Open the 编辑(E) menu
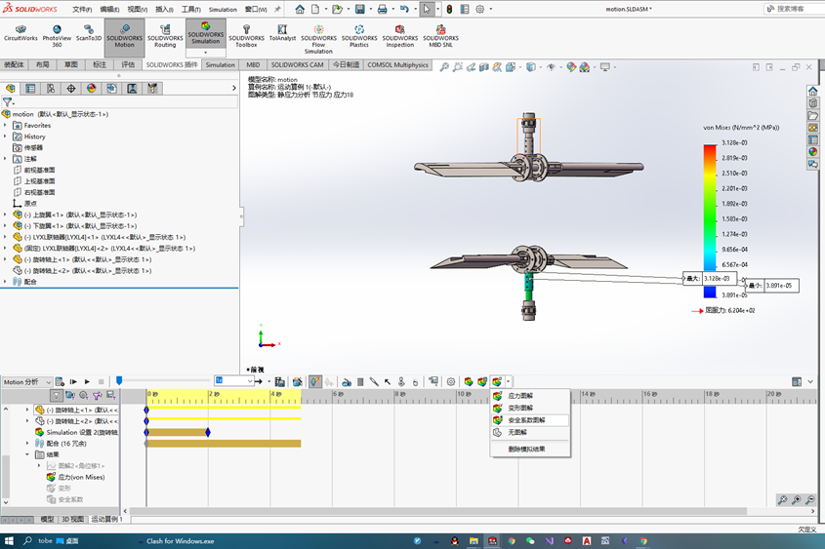The height and width of the screenshot is (549, 825). tap(109, 10)
